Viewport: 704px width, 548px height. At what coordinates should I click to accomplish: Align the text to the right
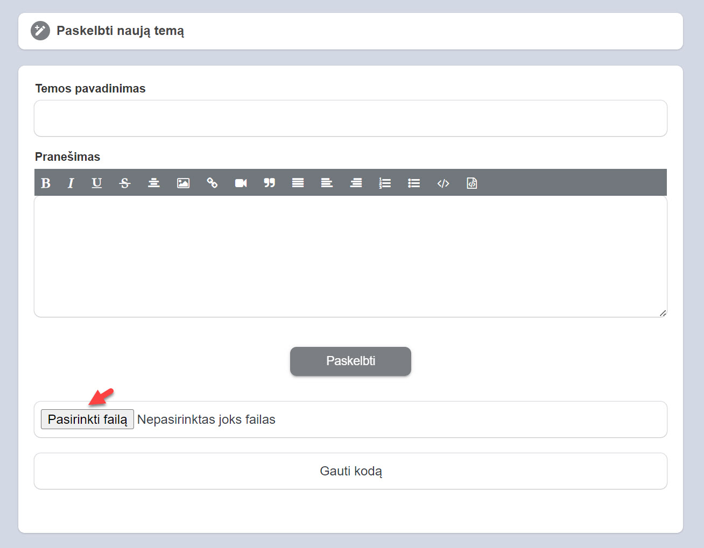tap(356, 183)
